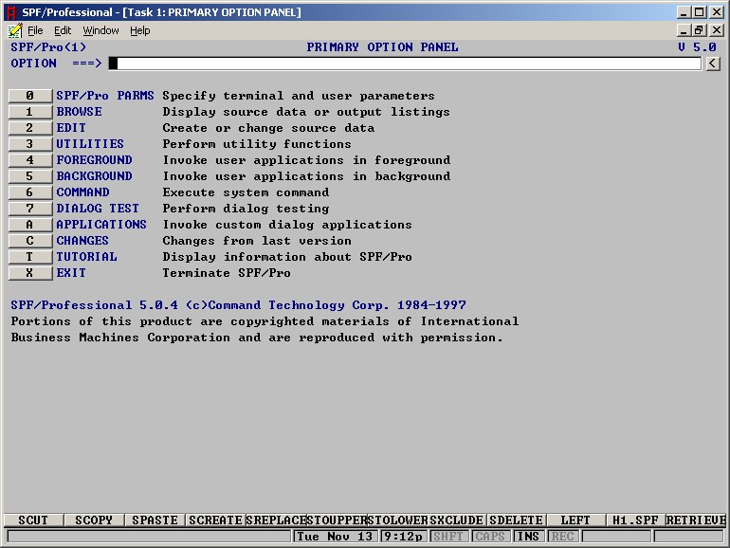730x548 pixels.
Task: Click the UTILITIES label text
Action: pyautogui.click(x=90, y=144)
